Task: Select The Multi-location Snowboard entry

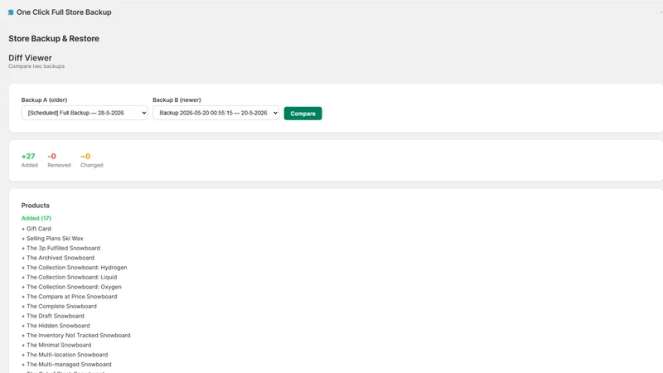Action: (65, 355)
